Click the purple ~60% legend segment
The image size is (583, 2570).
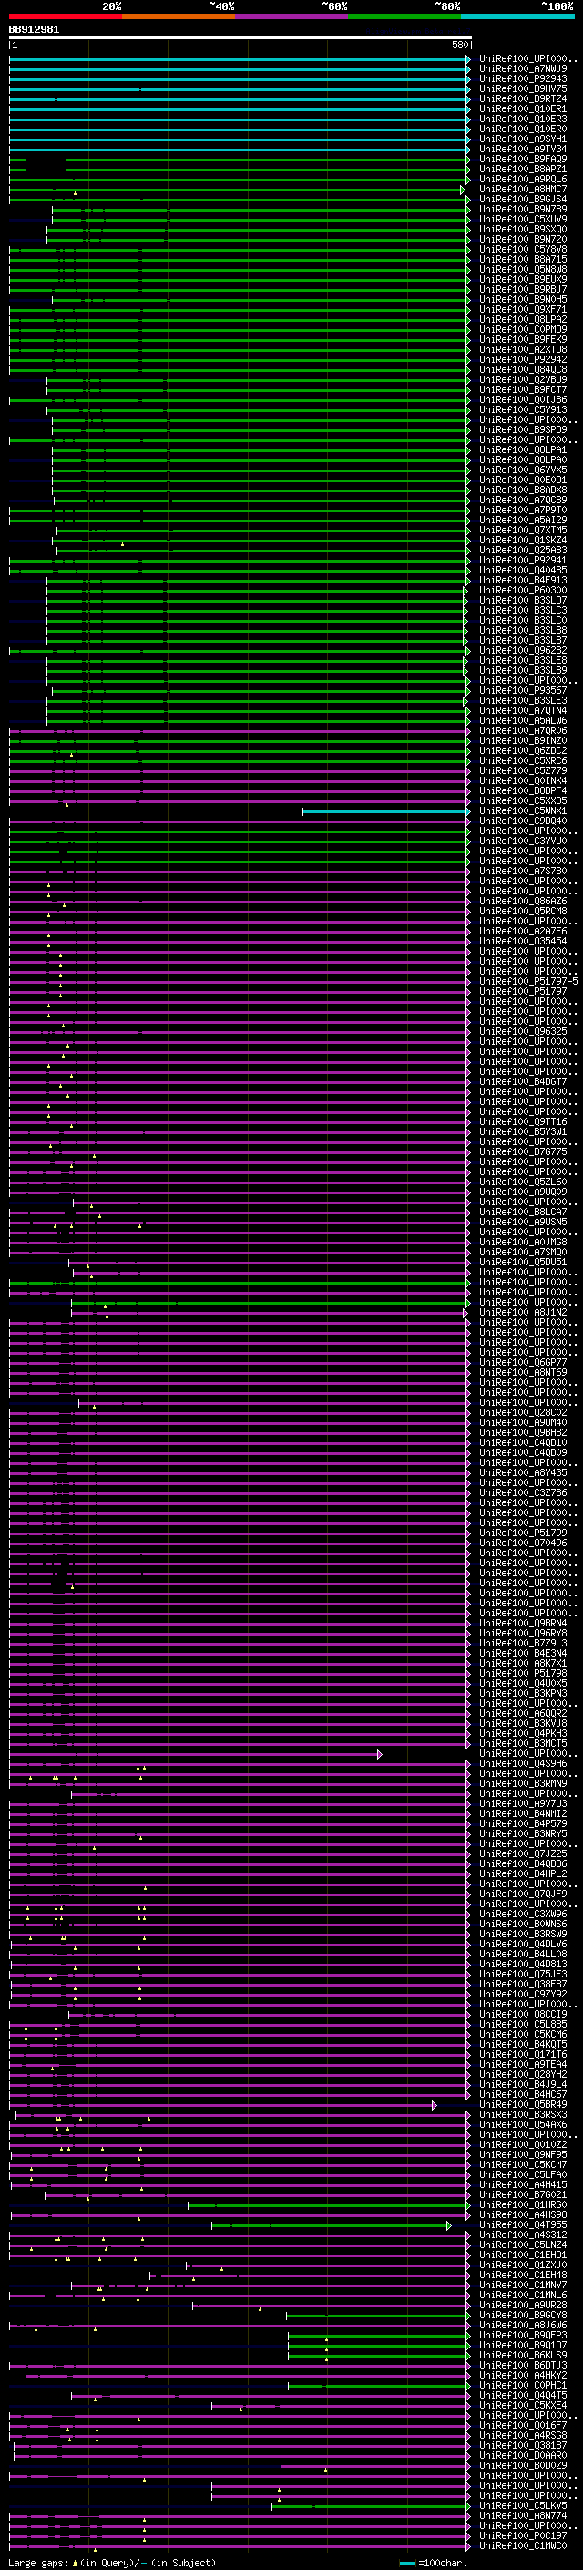(x=292, y=16)
